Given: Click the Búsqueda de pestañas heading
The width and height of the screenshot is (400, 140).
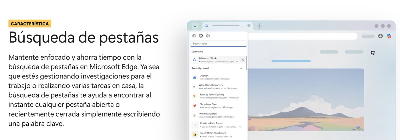Looking at the screenshot, I should point(84,37).
